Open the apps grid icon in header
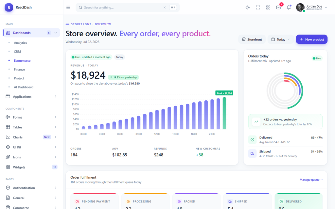This screenshot has width=335, height=209. tap(268, 8)
